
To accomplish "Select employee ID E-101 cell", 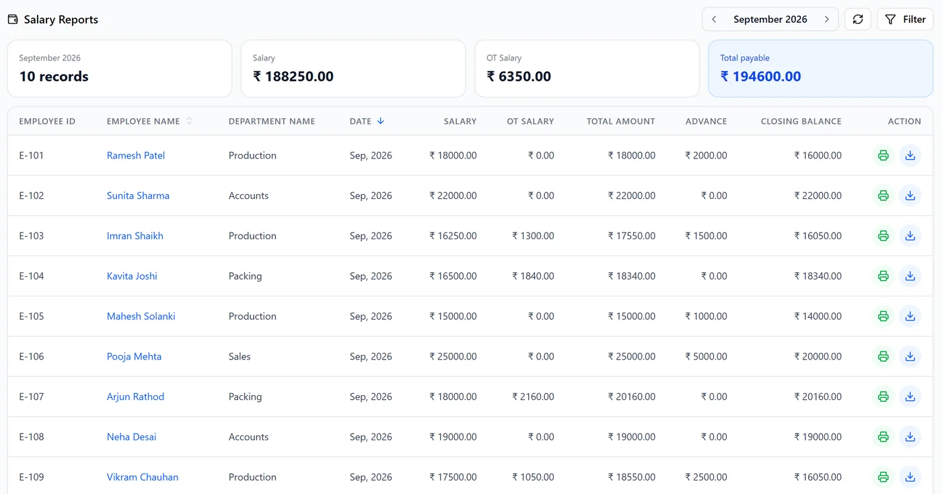I will 32,155.
